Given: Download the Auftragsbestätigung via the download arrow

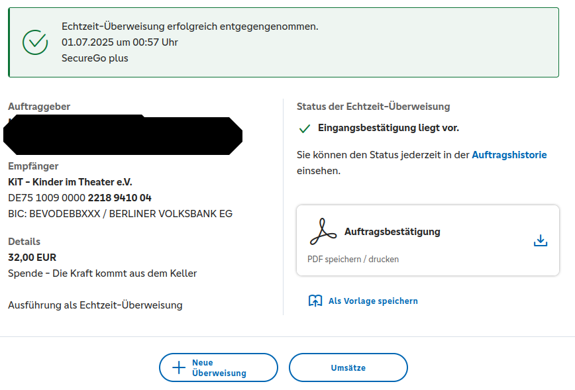Looking at the screenshot, I should pos(541,240).
